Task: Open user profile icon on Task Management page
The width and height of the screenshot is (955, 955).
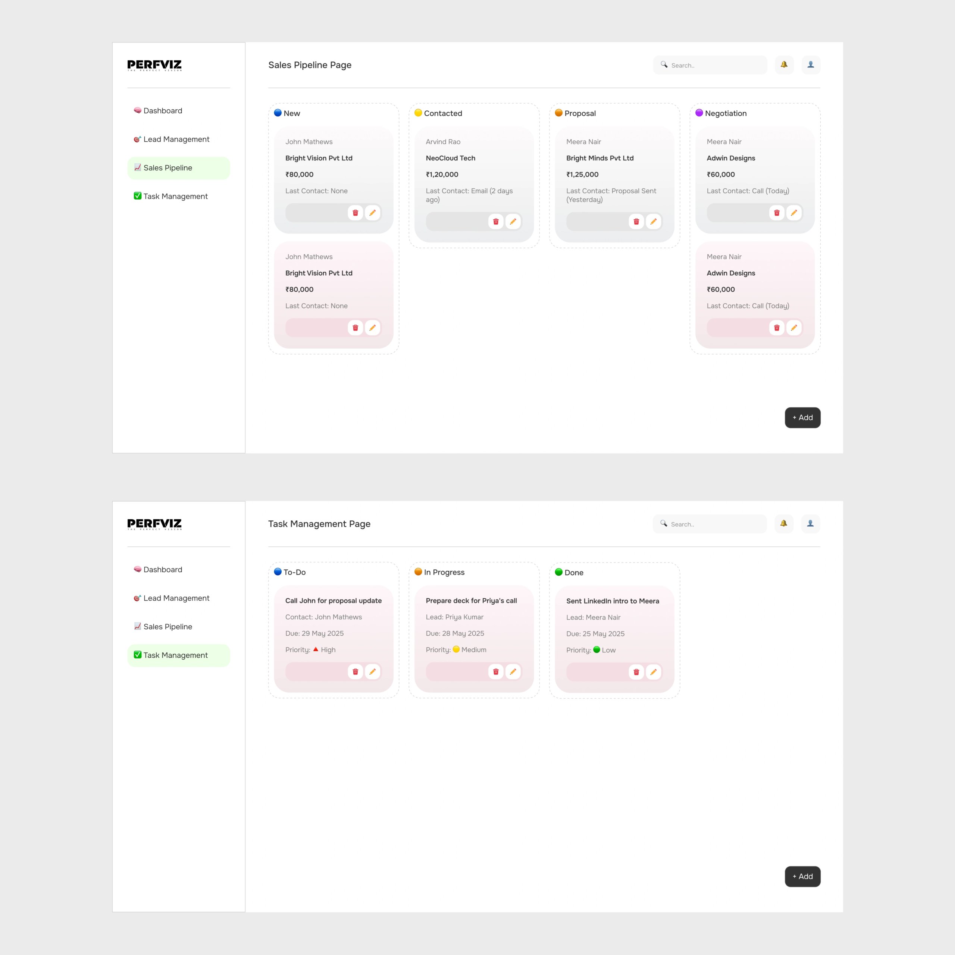Action: (810, 523)
